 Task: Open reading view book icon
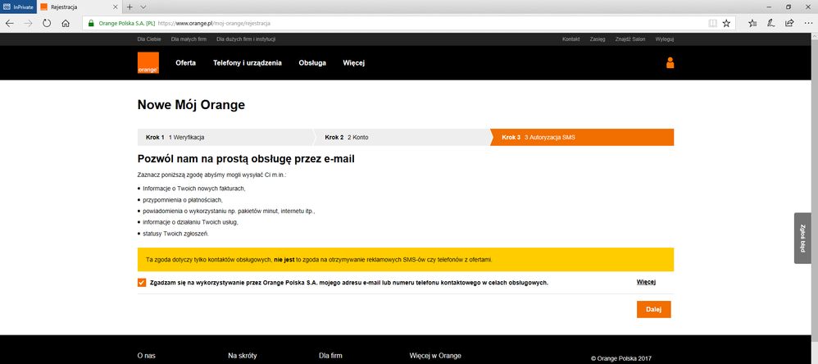pos(711,23)
